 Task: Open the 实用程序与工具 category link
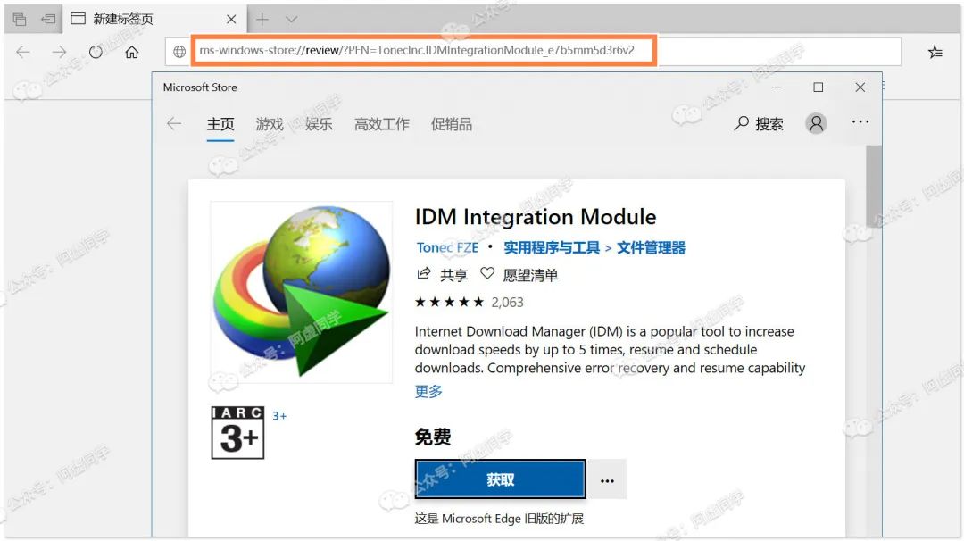(552, 248)
